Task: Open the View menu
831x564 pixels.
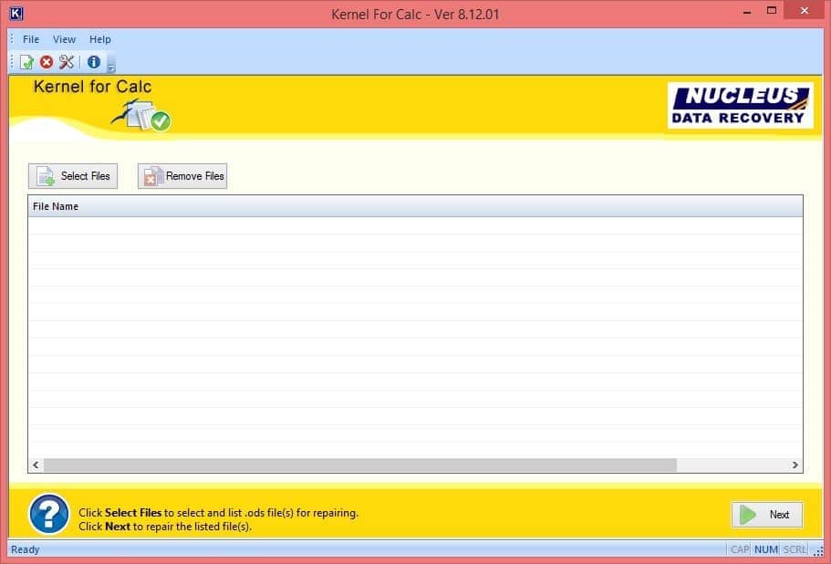Action: (x=64, y=39)
